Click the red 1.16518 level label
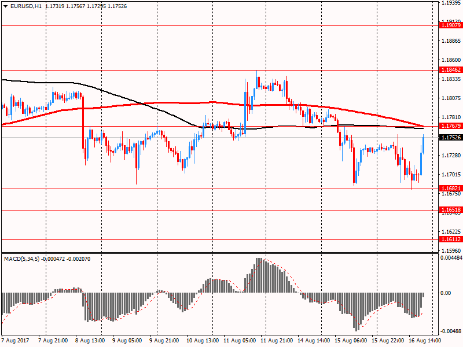The width and height of the screenshot is (463, 347). (x=451, y=210)
